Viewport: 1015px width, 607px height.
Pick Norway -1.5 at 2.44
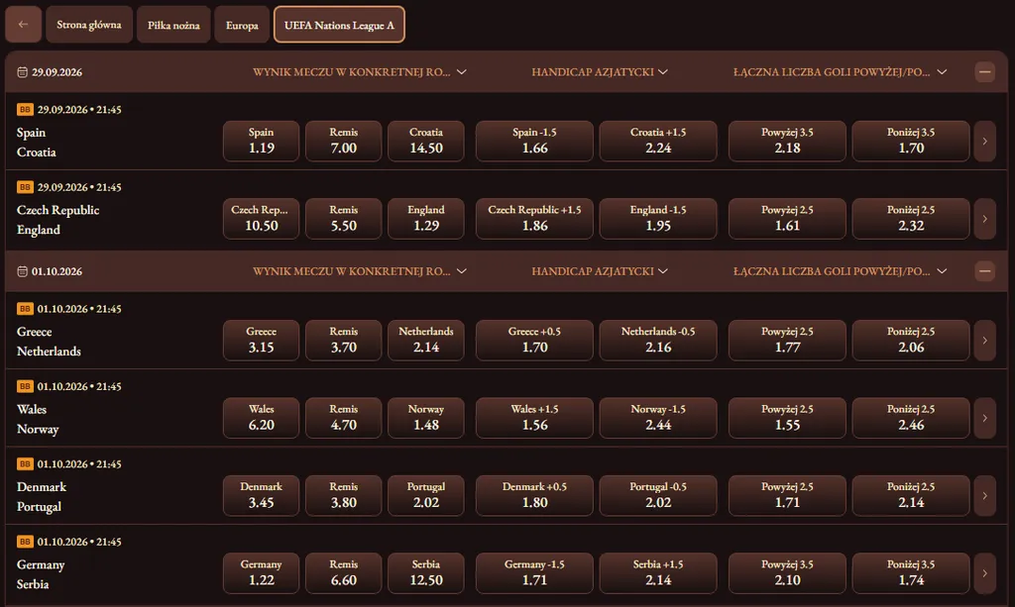pos(658,418)
